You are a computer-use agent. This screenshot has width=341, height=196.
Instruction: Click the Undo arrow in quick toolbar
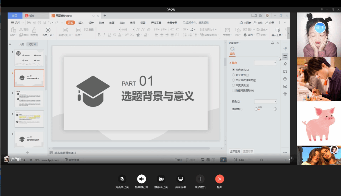[50, 23]
